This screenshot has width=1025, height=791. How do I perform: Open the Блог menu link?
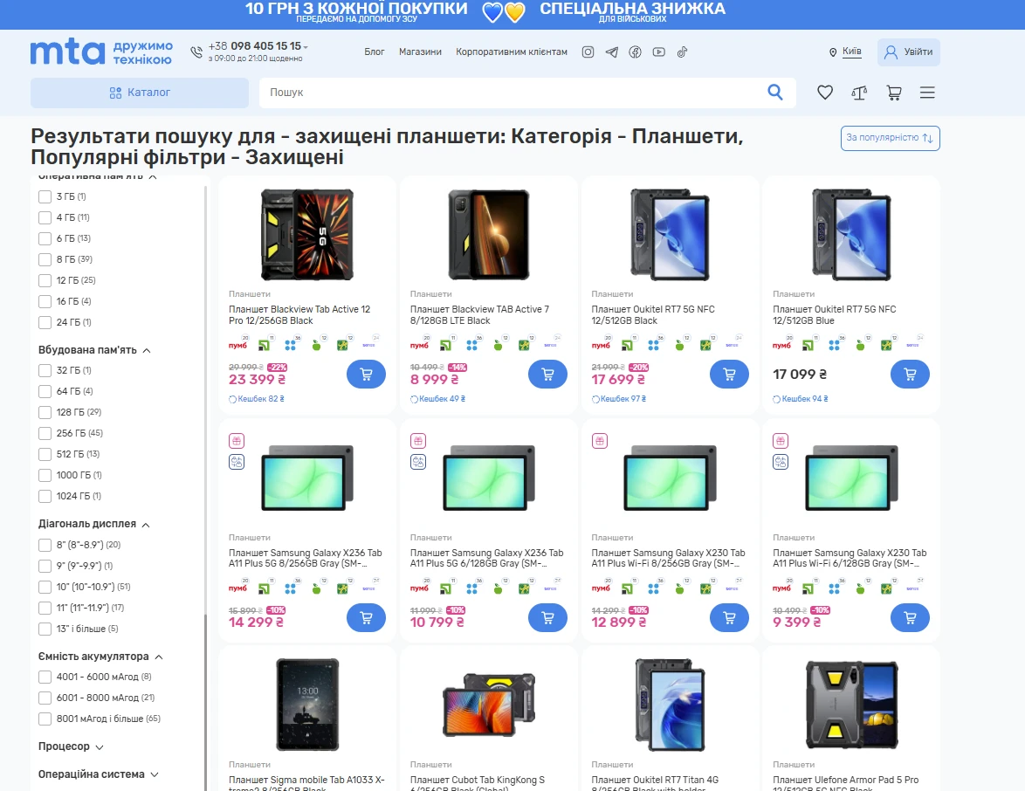(375, 52)
